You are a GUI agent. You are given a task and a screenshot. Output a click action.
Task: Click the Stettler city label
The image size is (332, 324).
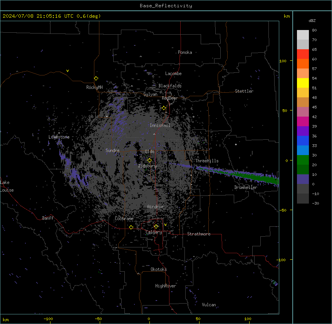coord(244,91)
